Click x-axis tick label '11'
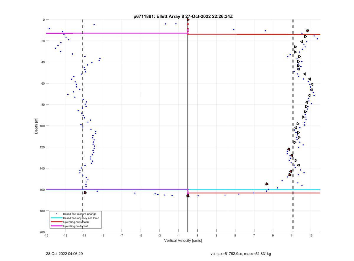Screen dimensions: 354x261 pyautogui.click(x=292, y=235)
